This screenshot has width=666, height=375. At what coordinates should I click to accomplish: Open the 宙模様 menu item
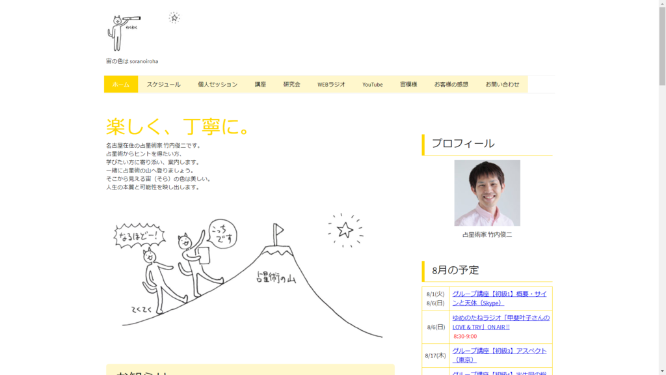(408, 84)
